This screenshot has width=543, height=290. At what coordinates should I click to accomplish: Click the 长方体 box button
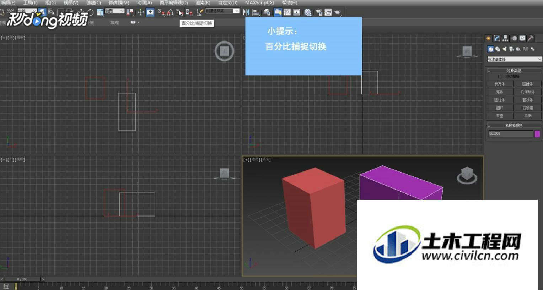point(500,84)
